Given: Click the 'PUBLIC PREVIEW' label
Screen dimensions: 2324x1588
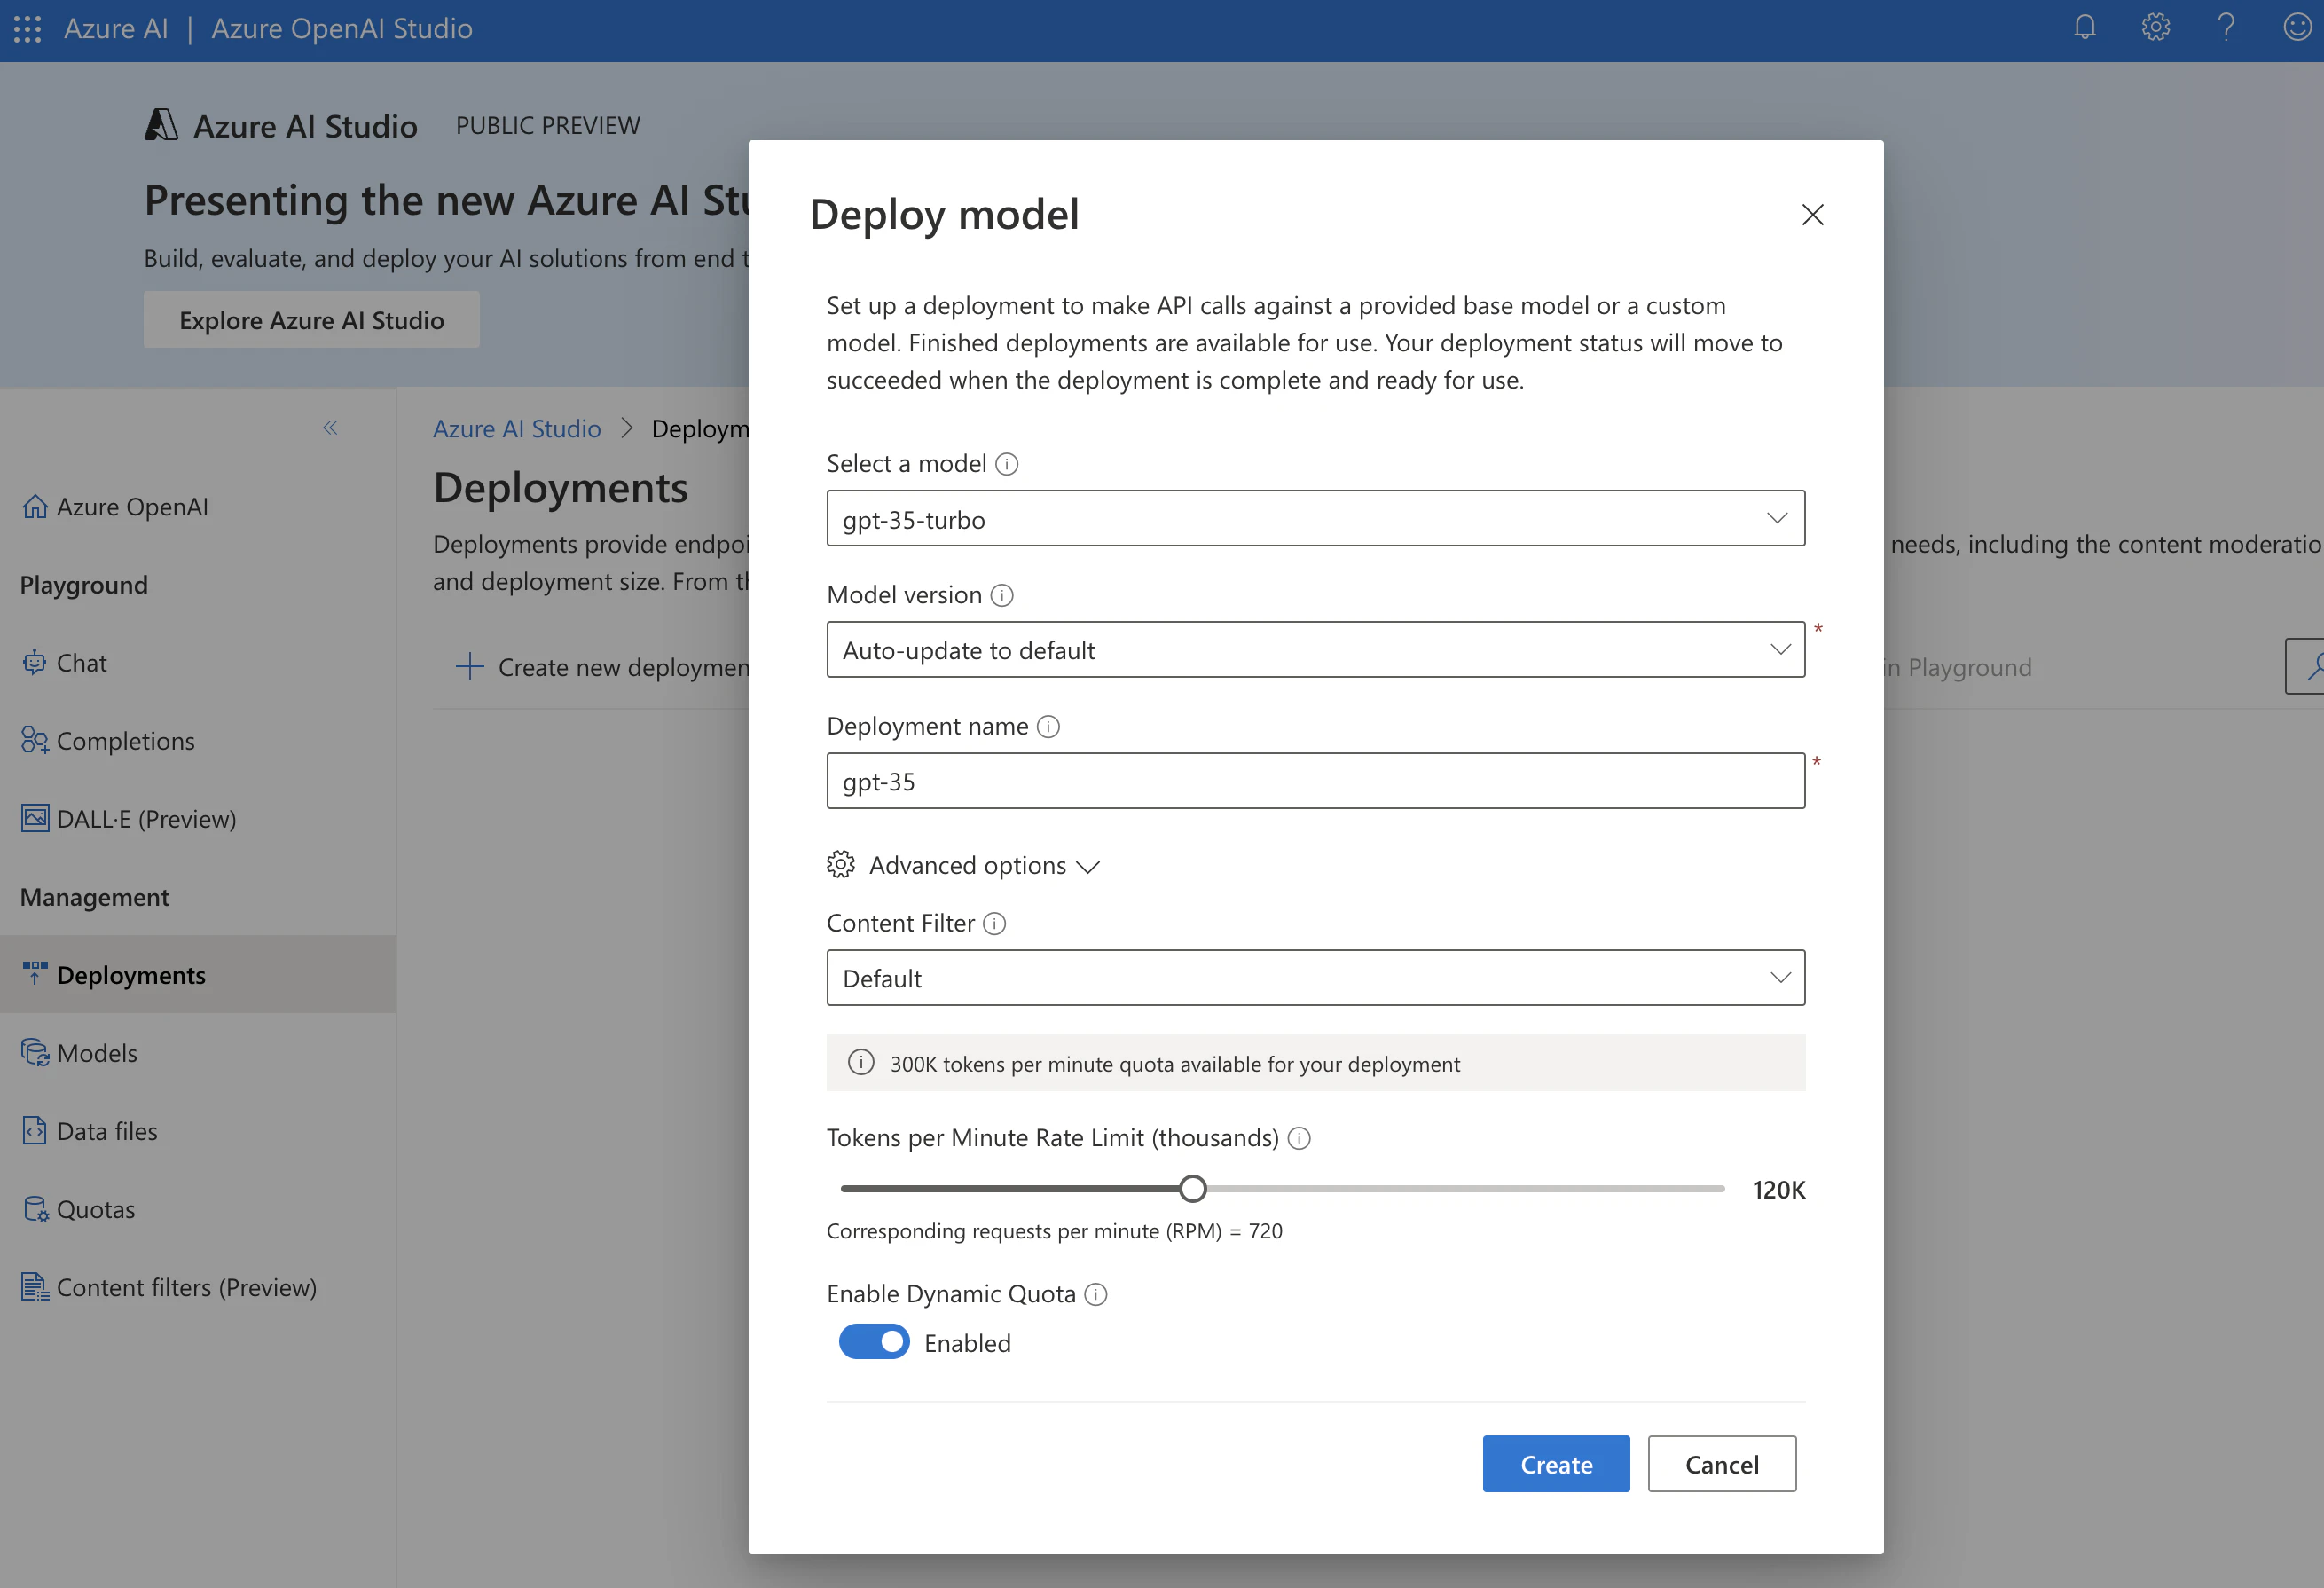Looking at the screenshot, I should tap(548, 126).
